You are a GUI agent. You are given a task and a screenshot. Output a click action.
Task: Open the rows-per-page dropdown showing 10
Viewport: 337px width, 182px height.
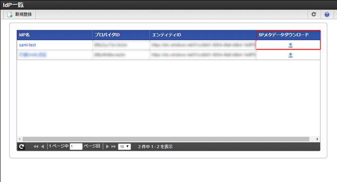(x=124, y=147)
